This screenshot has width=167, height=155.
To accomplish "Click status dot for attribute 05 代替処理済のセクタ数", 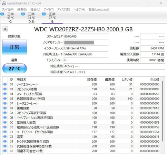I will [x=5, y=99].
